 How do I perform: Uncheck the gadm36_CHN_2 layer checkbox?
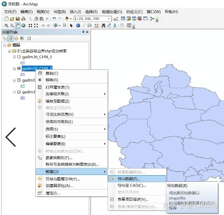tap(19, 69)
